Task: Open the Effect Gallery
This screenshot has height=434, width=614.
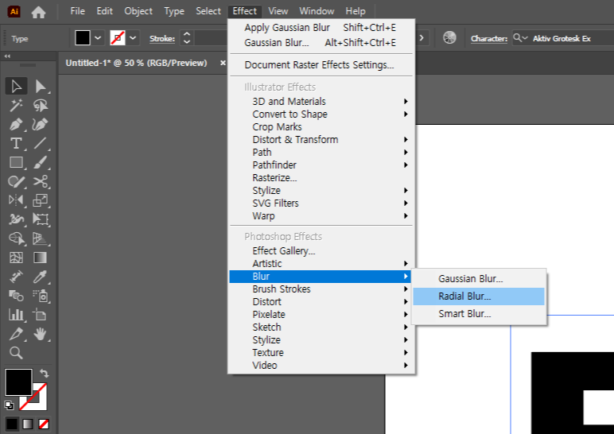Action: [321, 251]
